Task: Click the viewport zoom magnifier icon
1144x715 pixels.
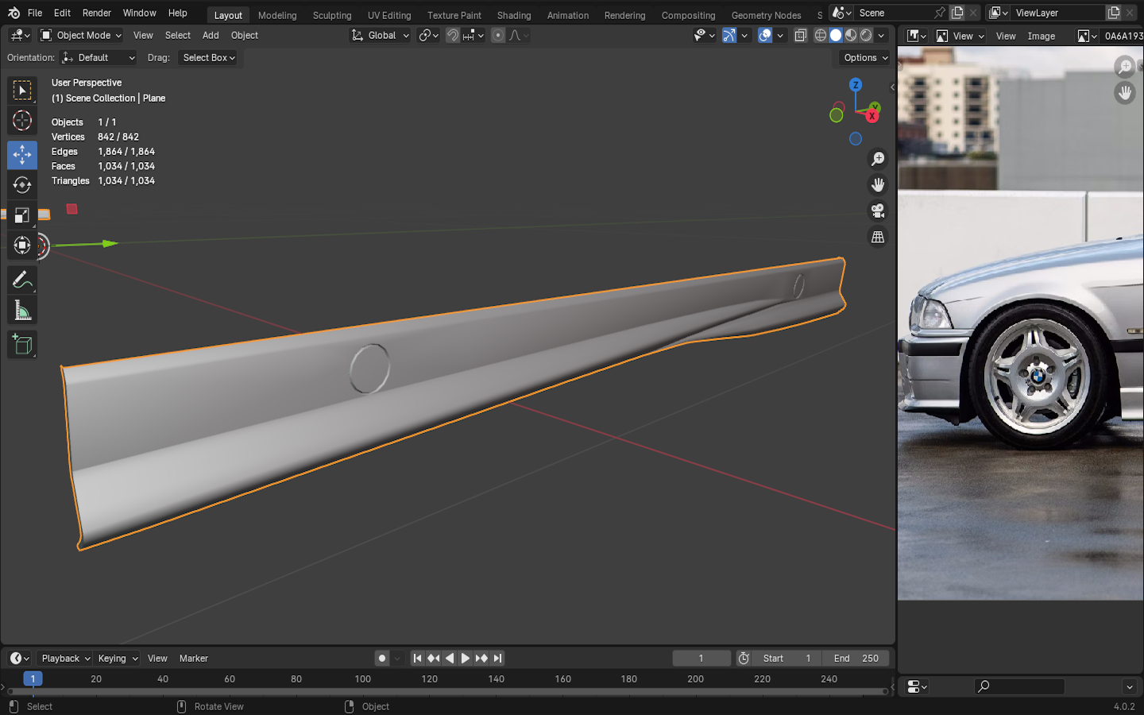Action: 878,159
